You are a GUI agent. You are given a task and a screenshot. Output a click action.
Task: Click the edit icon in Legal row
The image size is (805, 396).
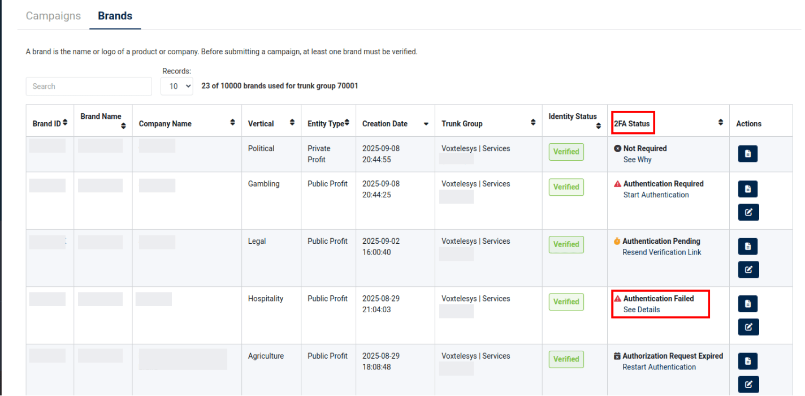point(748,269)
